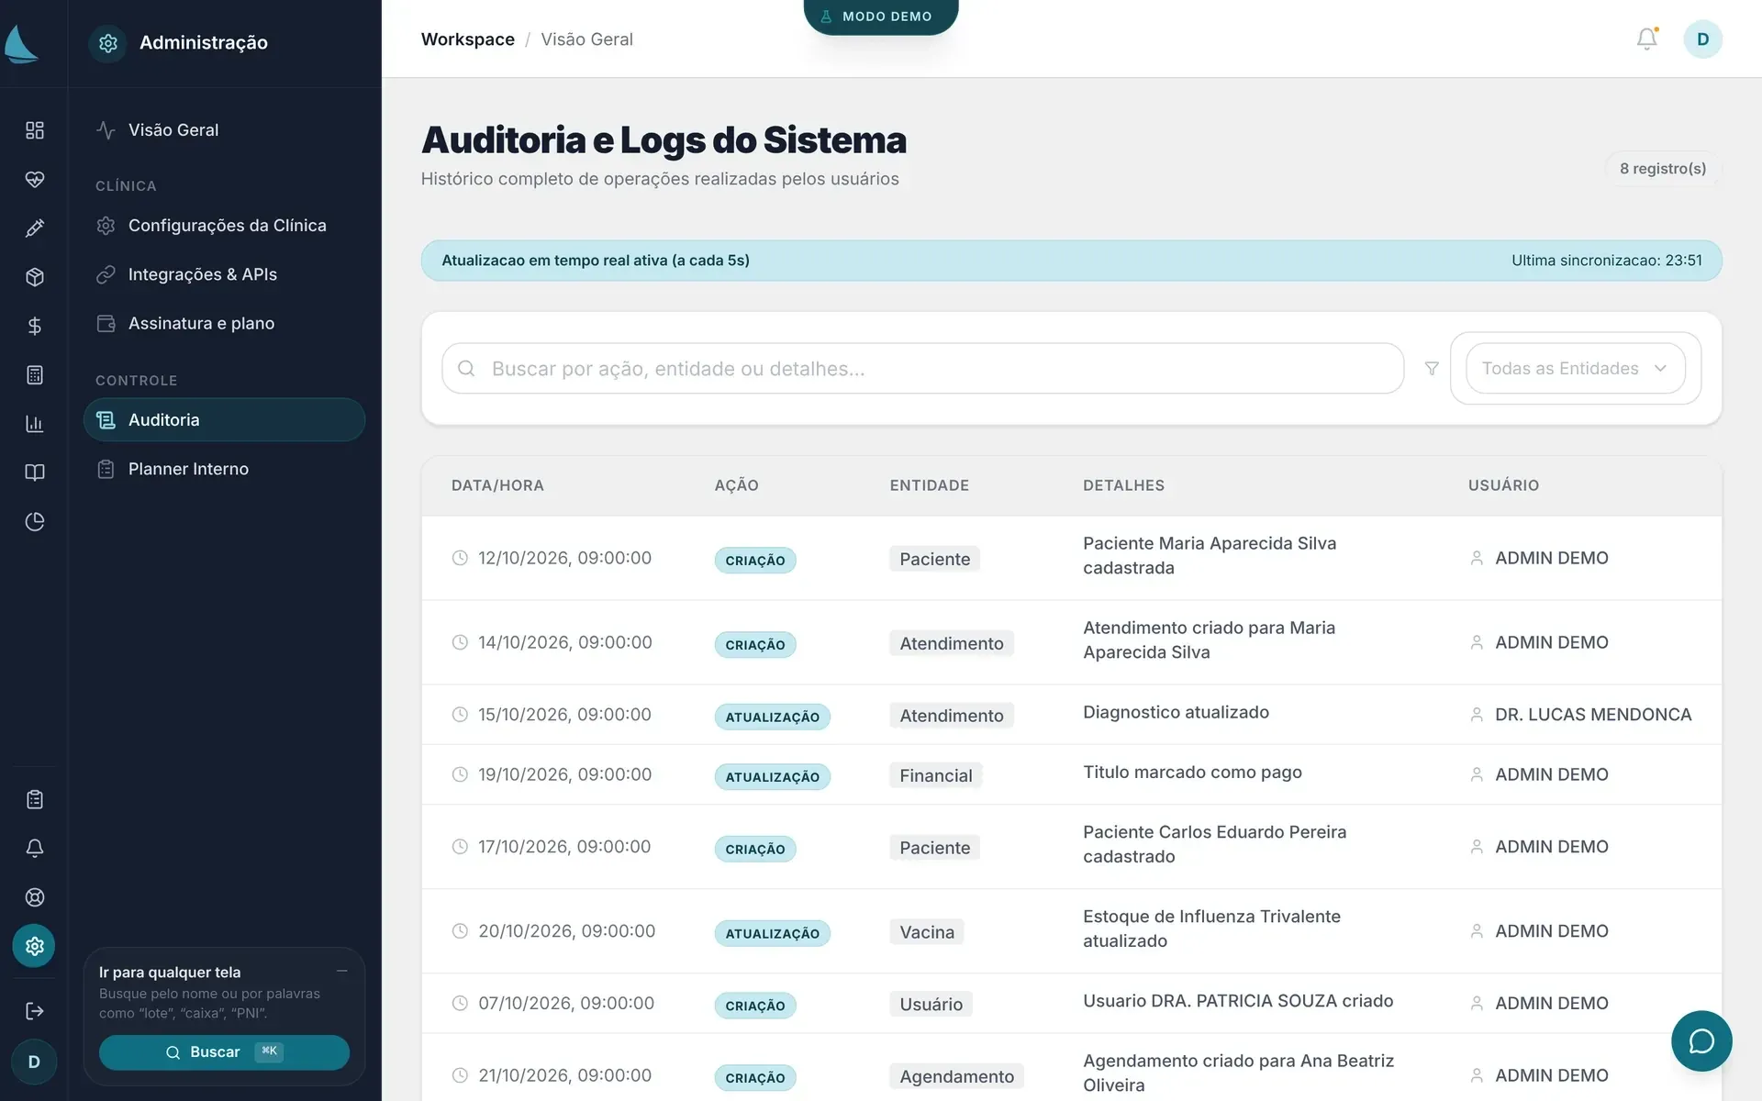Click the sailboat logo icon
This screenshot has width=1762, height=1101.
point(21,43)
